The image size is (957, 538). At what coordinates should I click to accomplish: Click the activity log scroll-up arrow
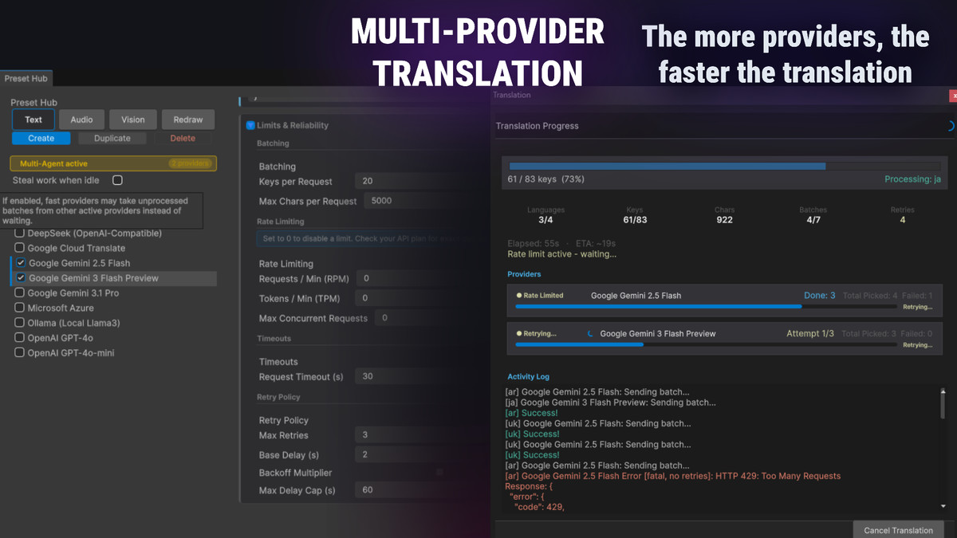point(943,393)
